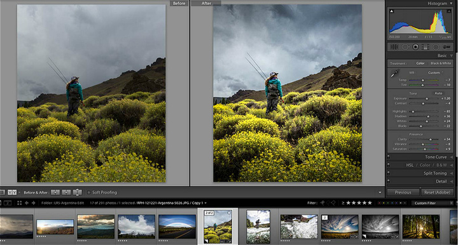Click the Highlights value -85
Image resolution: width=458 pixels, height=245 pixels.
click(447, 111)
